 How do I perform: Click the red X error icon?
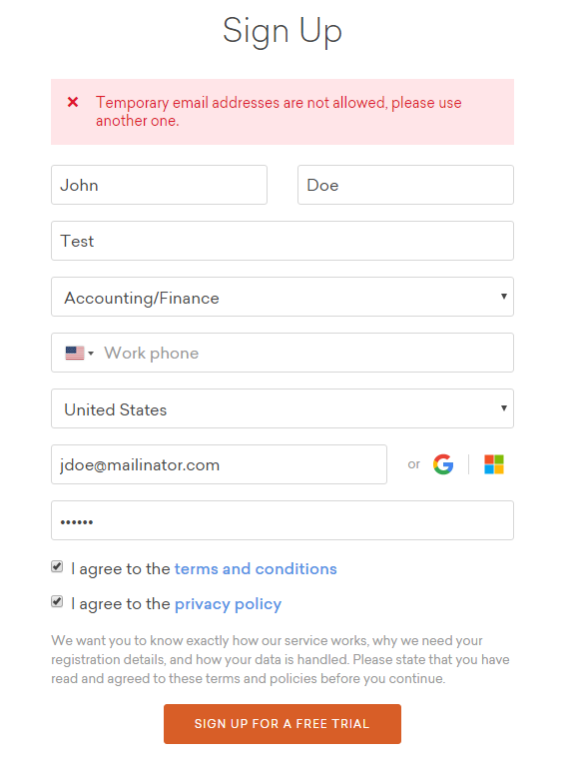click(x=73, y=102)
